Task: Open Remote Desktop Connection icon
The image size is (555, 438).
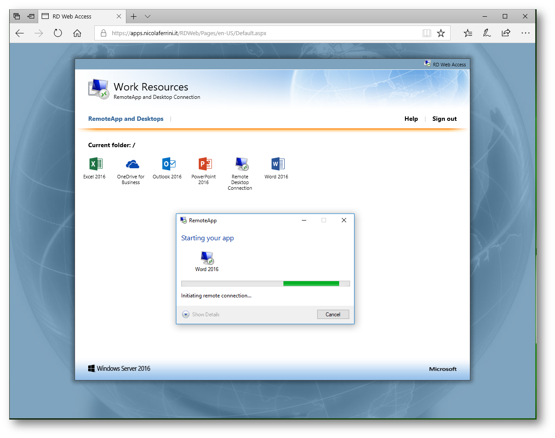Action: click(241, 164)
